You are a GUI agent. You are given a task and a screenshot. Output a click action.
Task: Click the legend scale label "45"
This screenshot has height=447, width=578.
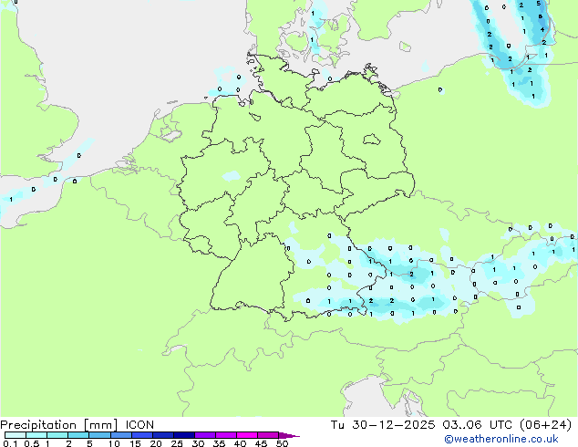click(261, 443)
